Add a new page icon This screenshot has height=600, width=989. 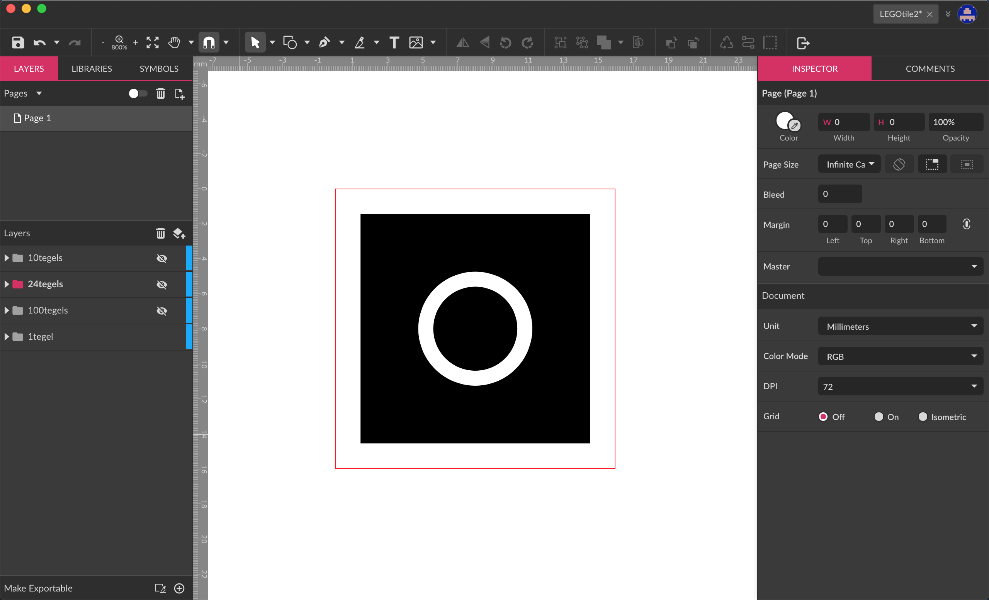(179, 94)
